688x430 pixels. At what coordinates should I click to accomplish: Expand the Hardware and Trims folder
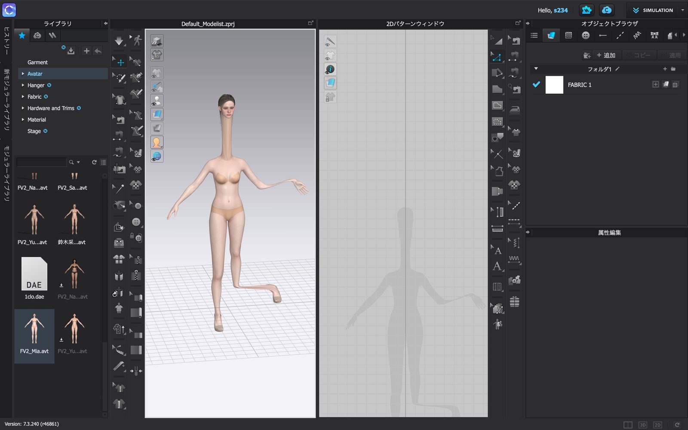pos(23,108)
